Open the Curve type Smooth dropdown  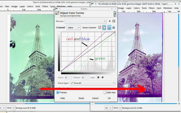(x=93, y=83)
